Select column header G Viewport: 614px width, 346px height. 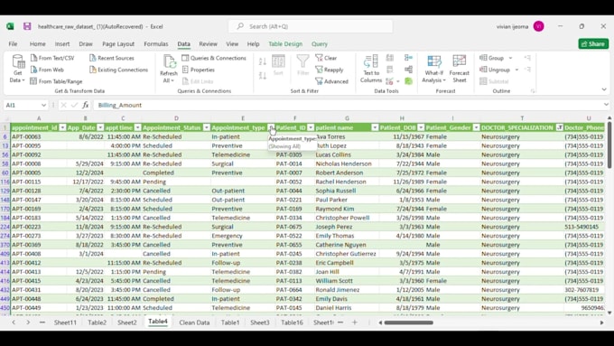pyautogui.click(x=347, y=118)
